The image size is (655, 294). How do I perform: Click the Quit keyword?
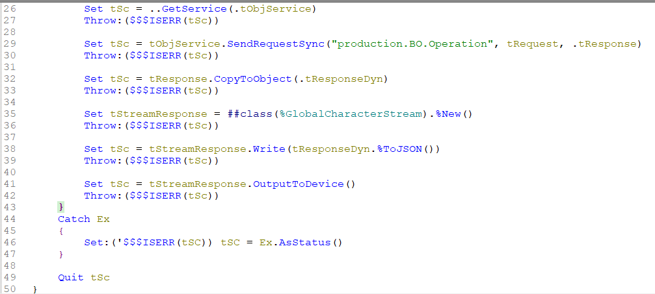71,277
